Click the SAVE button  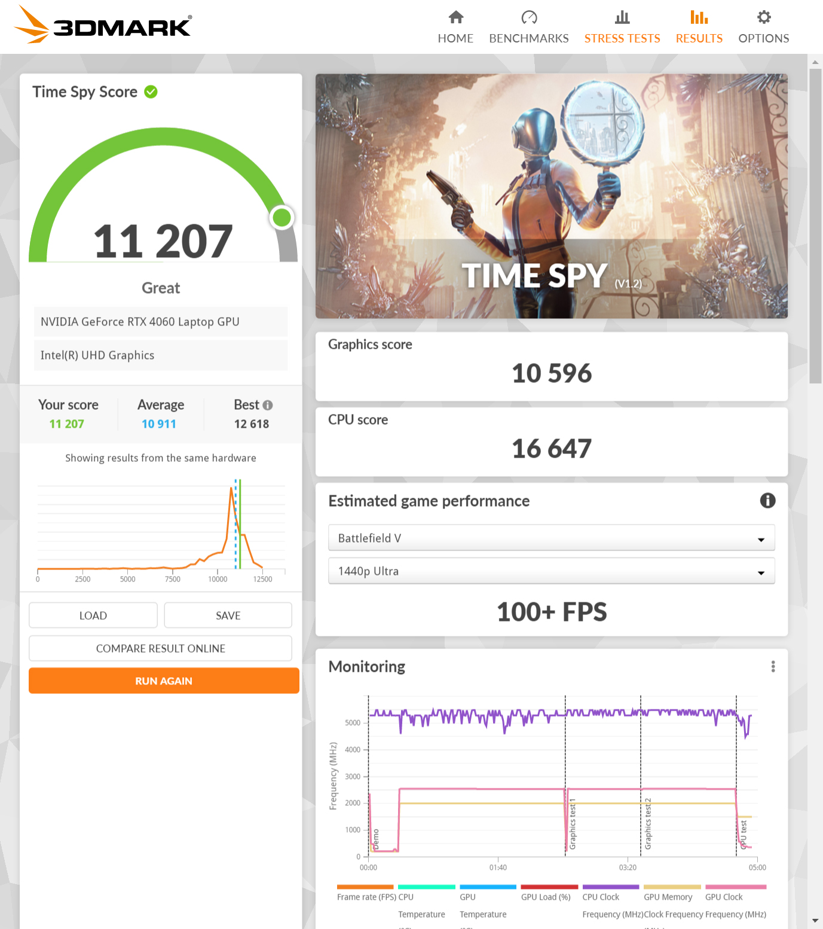228,616
